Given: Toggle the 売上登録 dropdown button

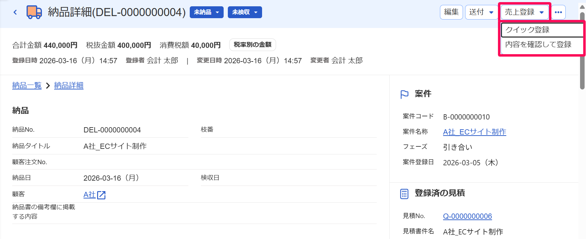Looking at the screenshot, I should pos(524,12).
